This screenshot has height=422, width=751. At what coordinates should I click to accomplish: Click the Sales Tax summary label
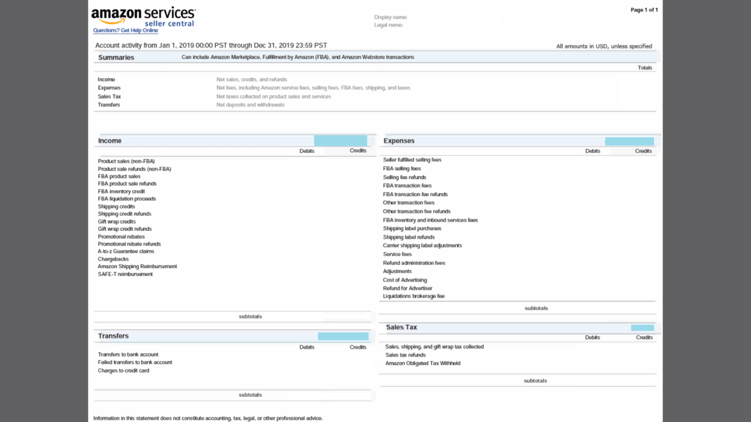coord(109,96)
